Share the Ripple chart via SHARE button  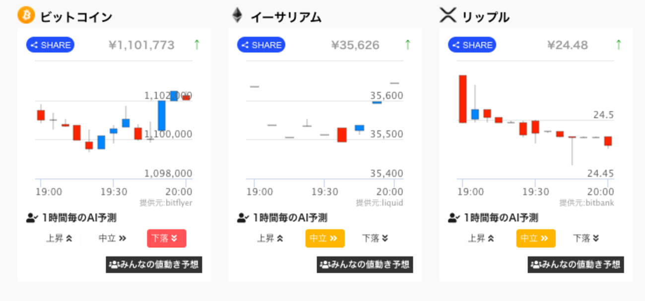(x=472, y=45)
